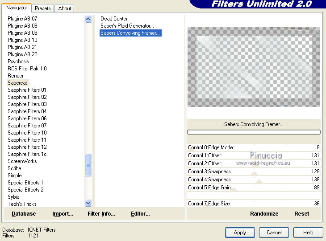Open the Presets tab
This screenshot has height=241, width=326.
tap(42, 8)
